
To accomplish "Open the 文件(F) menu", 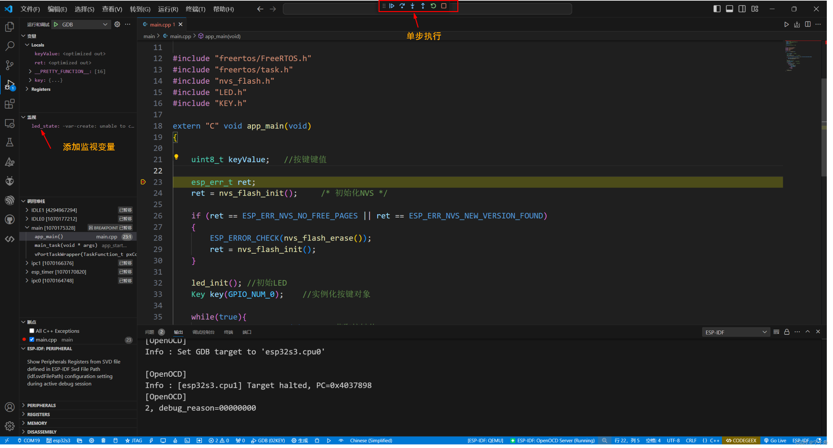I will pos(30,9).
